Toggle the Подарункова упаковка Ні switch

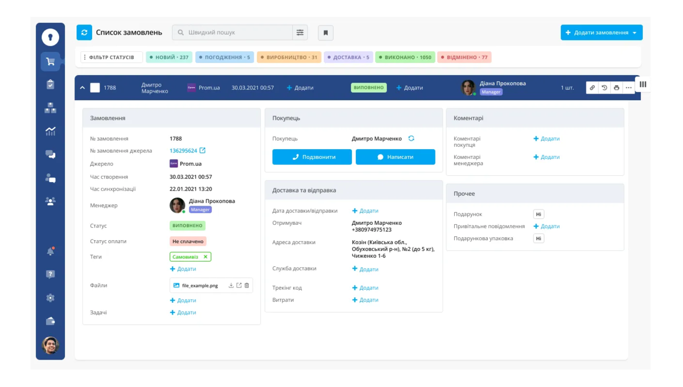(x=538, y=238)
